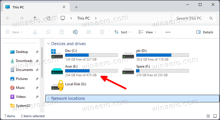This screenshot has width=220, height=120.
Task: Select the plx (D:) drive icon
Action: point(128,55)
